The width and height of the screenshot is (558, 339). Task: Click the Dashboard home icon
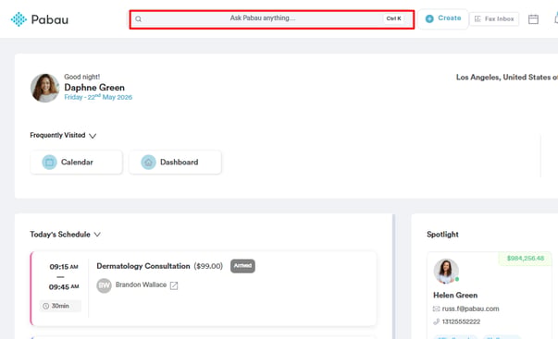[148, 163]
